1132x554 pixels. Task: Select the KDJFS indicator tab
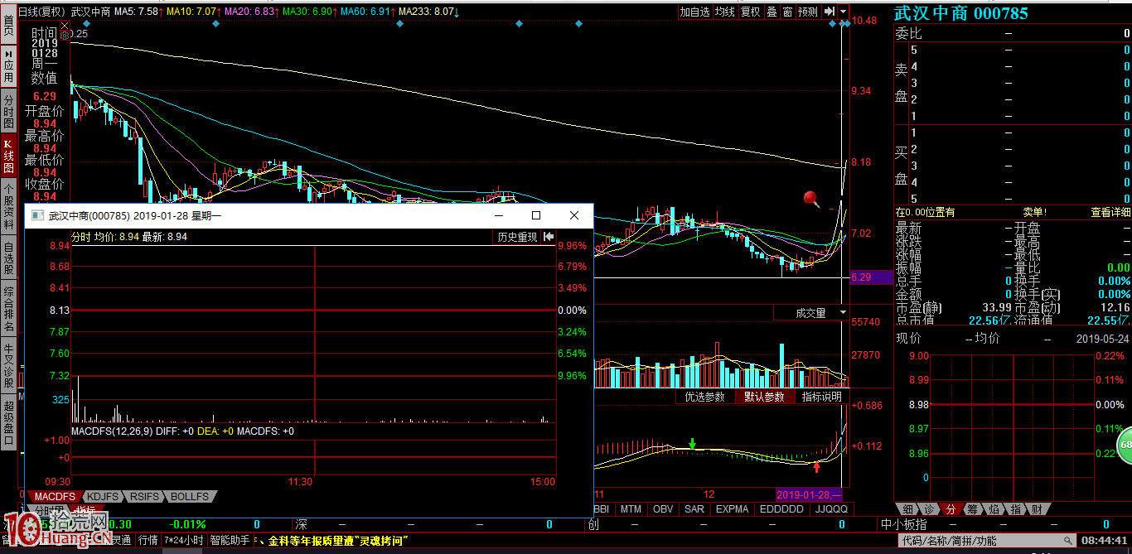(103, 496)
